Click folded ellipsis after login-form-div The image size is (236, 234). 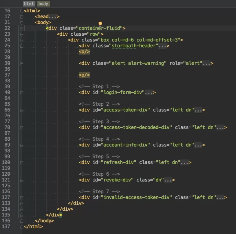[x=149, y=92]
